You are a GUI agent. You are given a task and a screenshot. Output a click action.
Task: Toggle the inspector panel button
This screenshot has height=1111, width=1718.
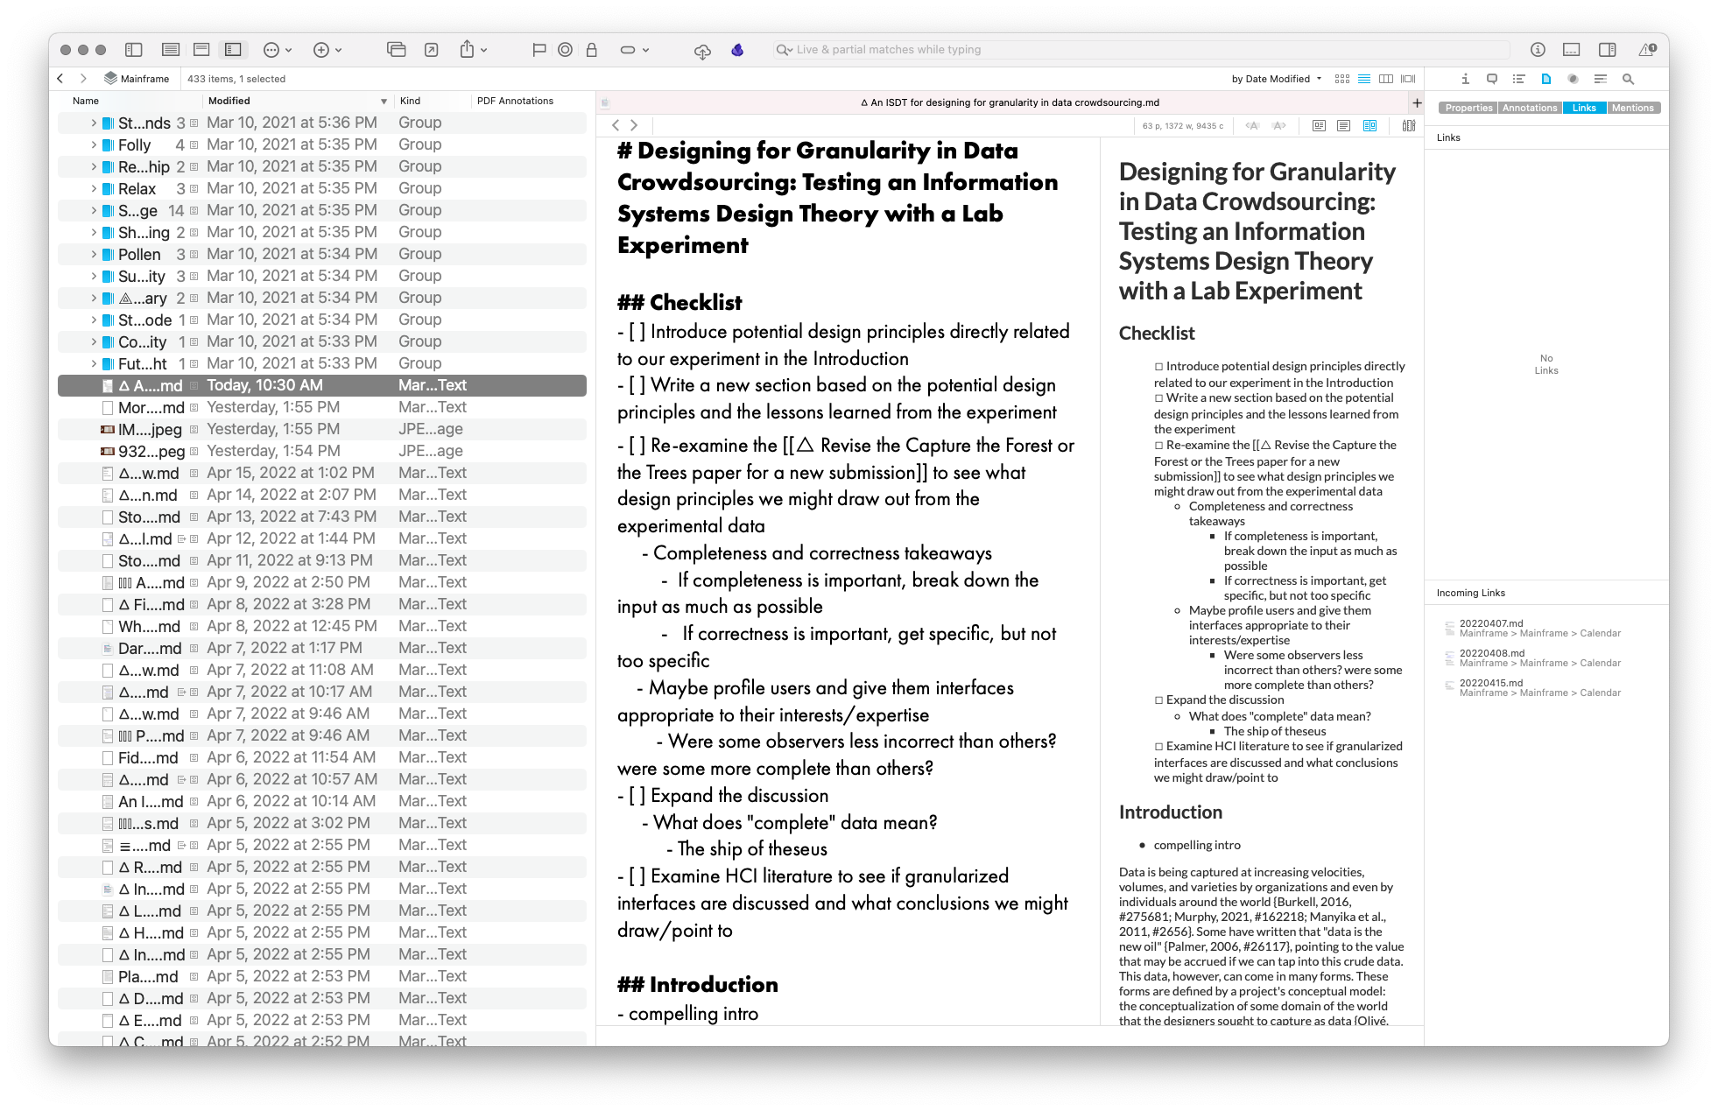pyautogui.click(x=1607, y=50)
